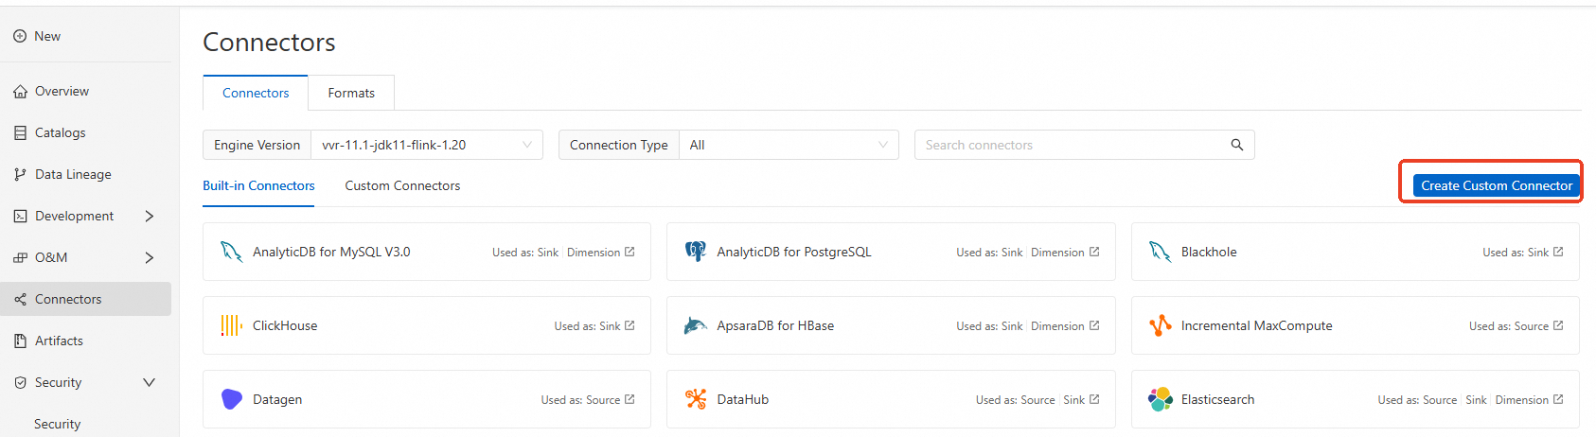Click New in the sidebar
This screenshot has width=1596, height=437.
coord(47,36)
